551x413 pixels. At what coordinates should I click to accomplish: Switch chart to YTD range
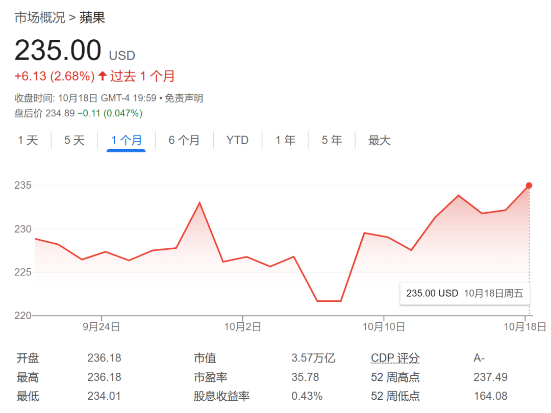tap(237, 140)
